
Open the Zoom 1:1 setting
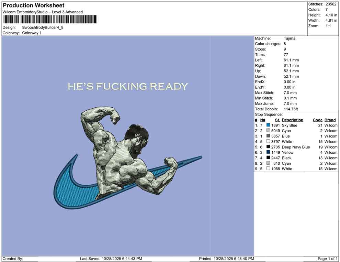click(x=319, y=25)
